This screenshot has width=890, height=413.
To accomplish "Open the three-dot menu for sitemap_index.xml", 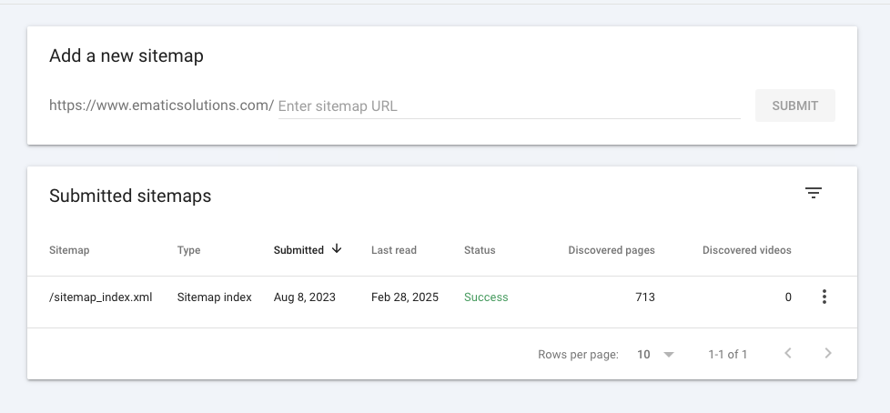I will [824, 297].
